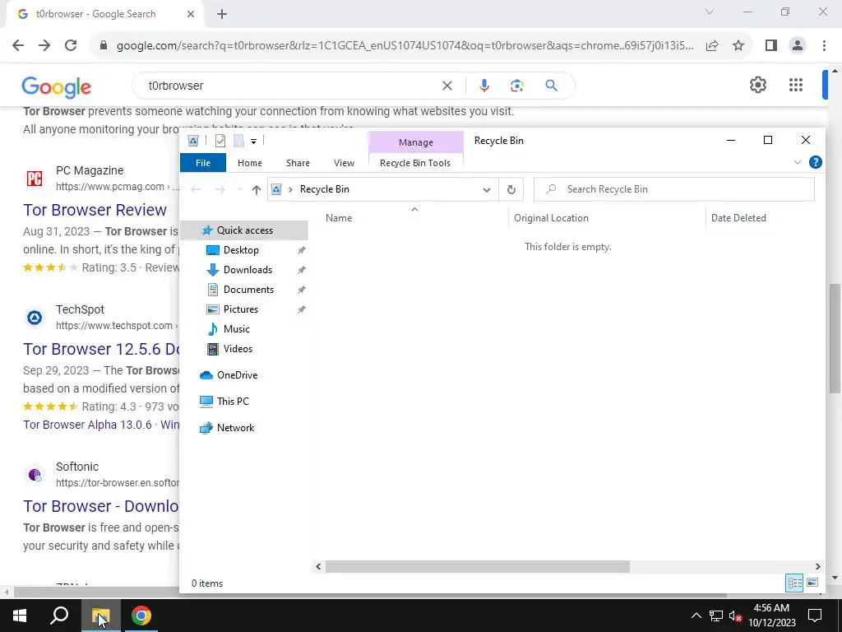The image size is (842, 632).
Task: Open the Share ribbon tab
Action: 298,163
